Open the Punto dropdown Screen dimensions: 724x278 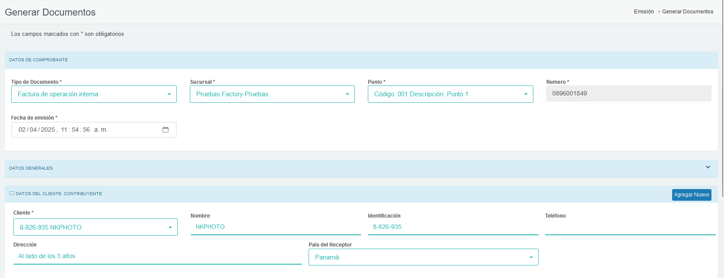pos(450,94)
